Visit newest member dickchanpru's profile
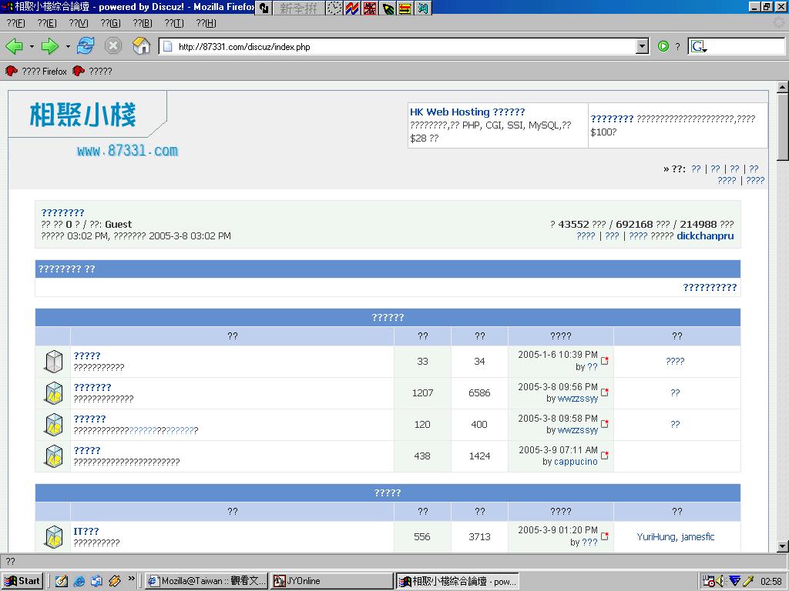 click(x=705, y=236)
